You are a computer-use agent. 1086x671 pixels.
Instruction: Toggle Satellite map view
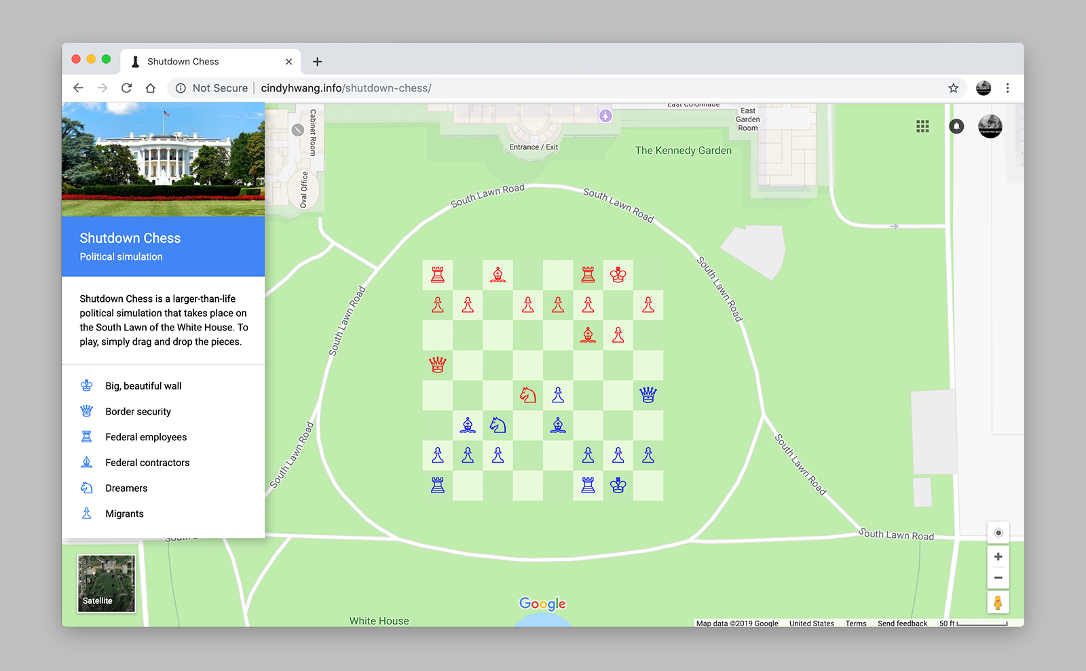pyautogui.click(x=107, y=583)
